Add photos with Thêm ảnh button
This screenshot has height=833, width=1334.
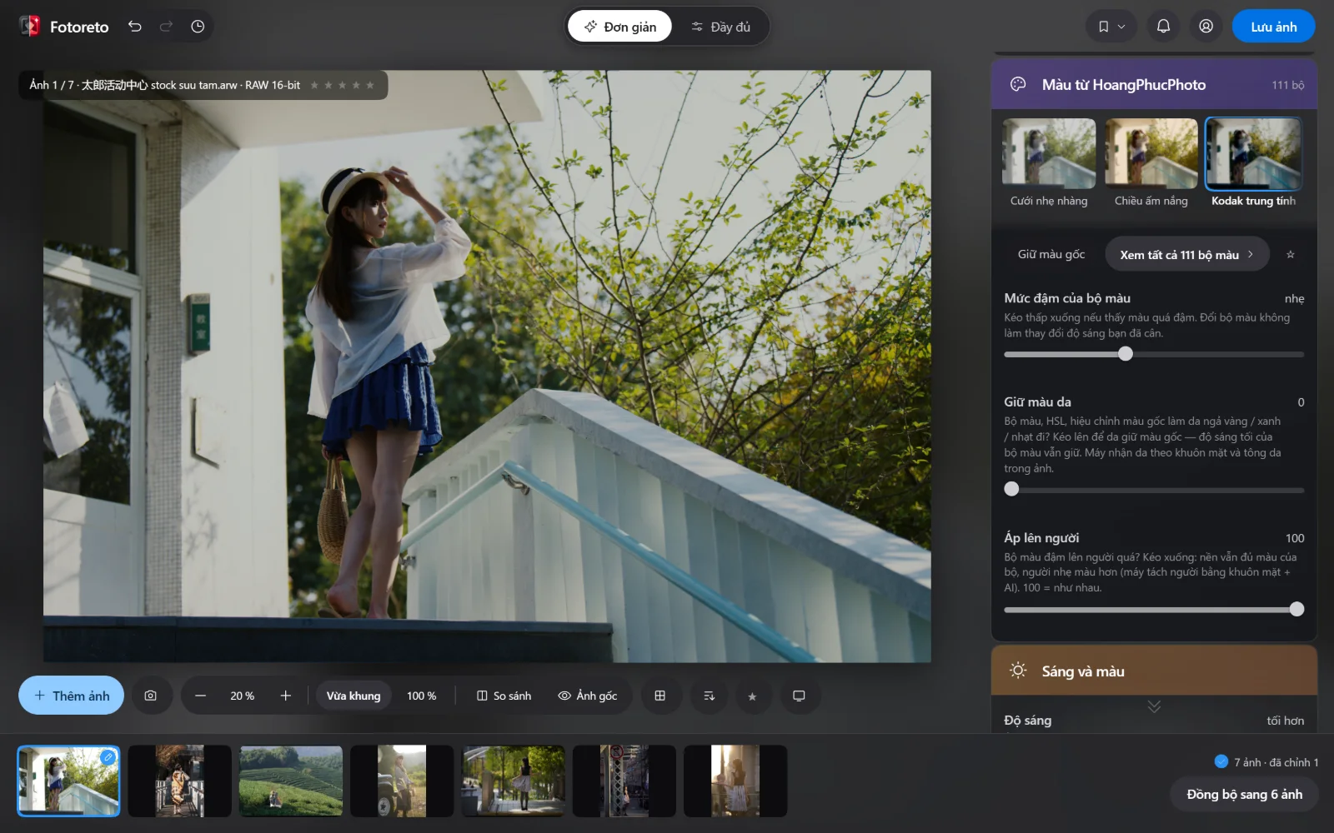pyautogui.click(x=71, y=696)
